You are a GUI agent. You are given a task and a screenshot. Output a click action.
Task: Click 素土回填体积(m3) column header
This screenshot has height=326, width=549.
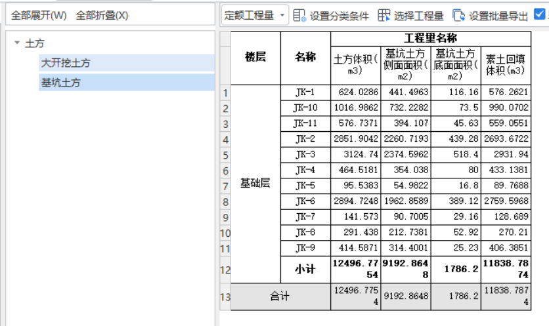point(506,66)
